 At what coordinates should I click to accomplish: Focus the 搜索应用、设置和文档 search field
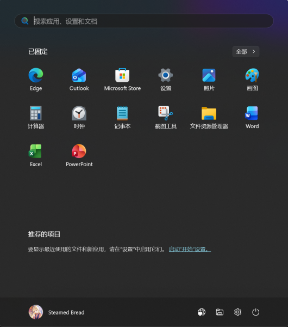tap(144, 21)
